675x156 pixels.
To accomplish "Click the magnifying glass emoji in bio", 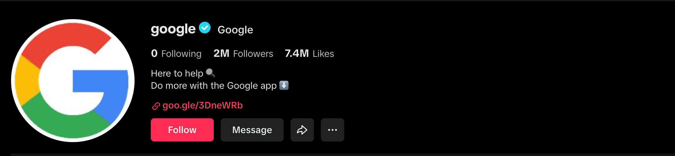I will (210, 73).
